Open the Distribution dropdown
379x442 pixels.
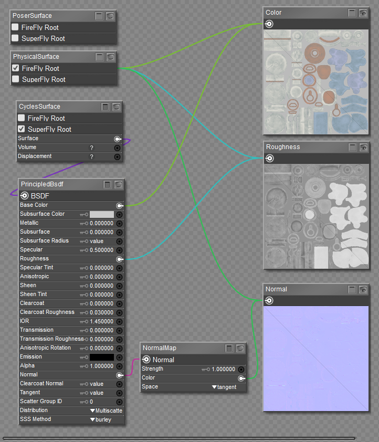(x=106, y=411)
